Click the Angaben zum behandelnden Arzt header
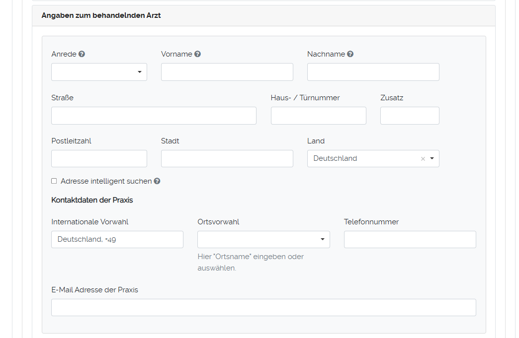Image resolution: width=519 pixels, height=338 pixels. click(x=101, y=15)
